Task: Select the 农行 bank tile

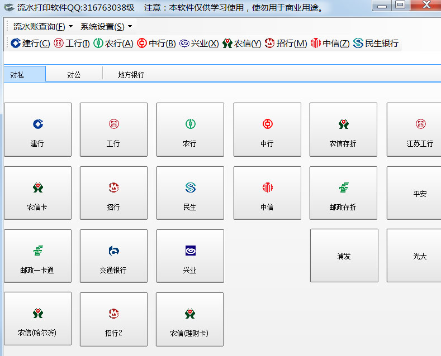Action: 190,129
